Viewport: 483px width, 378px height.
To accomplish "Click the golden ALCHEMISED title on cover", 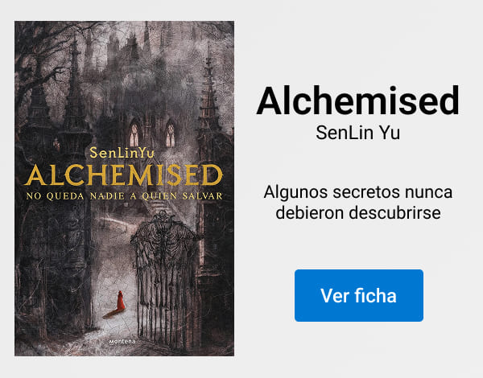I will pos(123,175).
